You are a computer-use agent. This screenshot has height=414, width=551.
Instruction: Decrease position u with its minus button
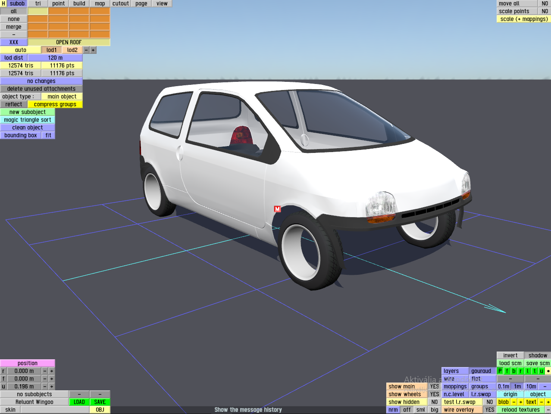tap(45, 386)
